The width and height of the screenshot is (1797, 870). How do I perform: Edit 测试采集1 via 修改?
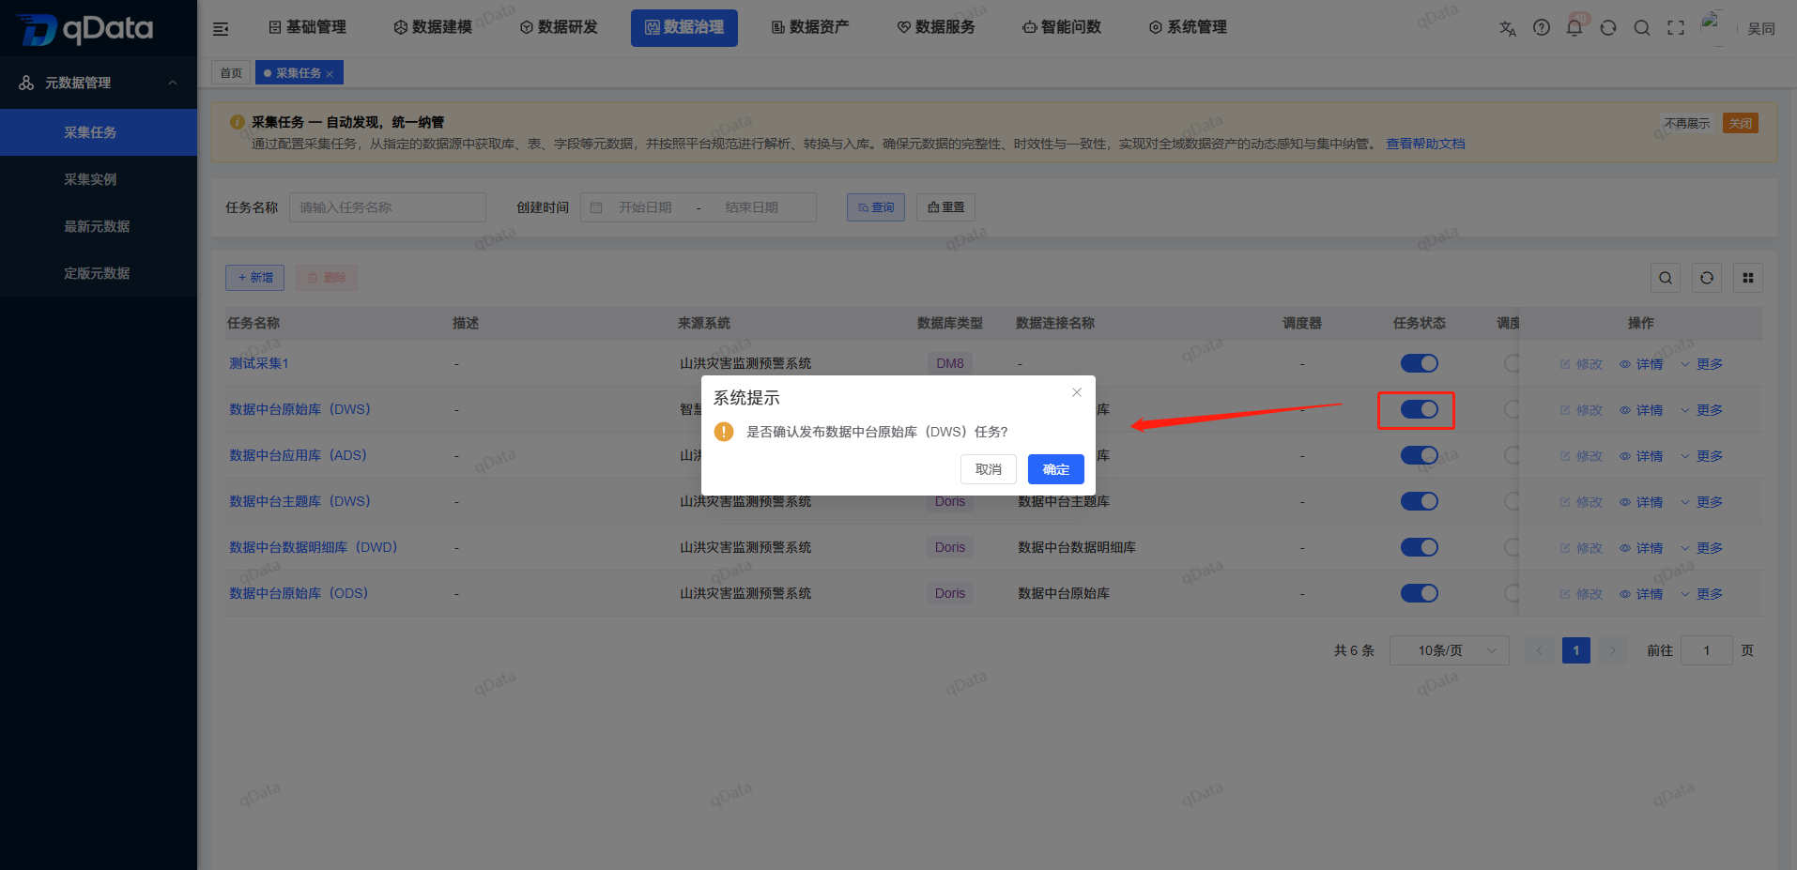point(1581,364)
